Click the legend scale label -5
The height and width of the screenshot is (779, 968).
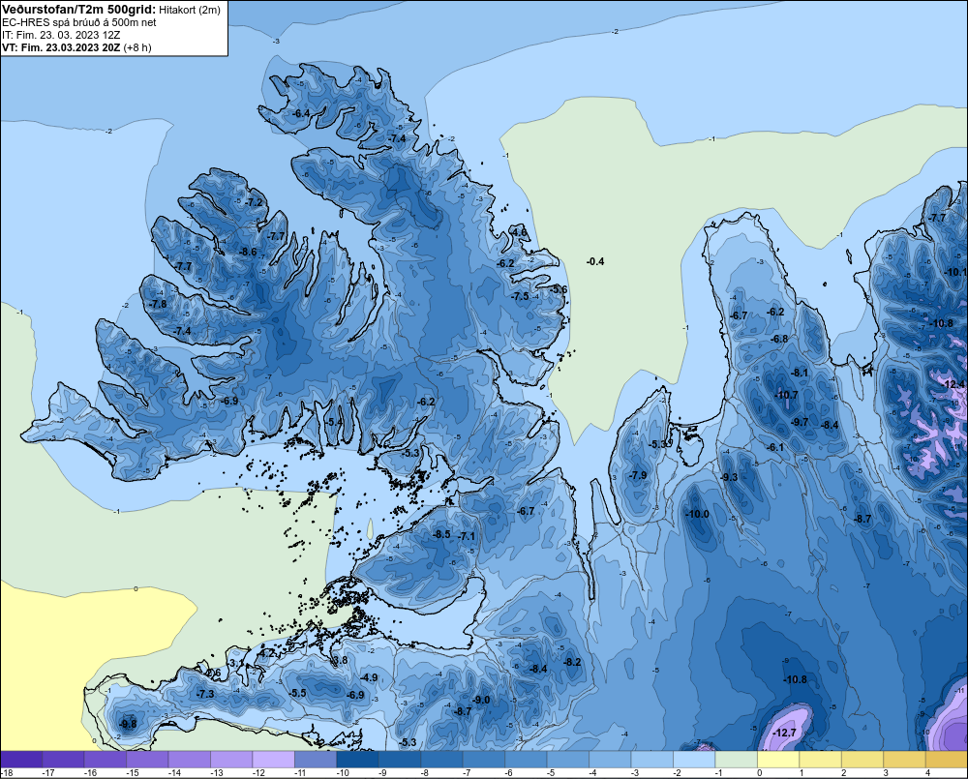point(553,773)
